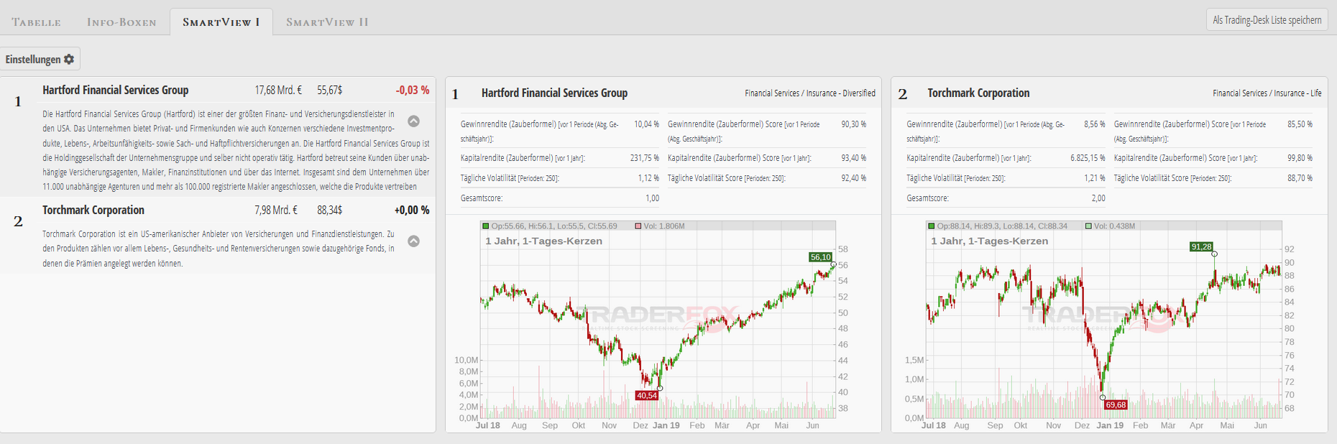Image resolution: width=1337 pixels, height=444 pixels.
Task: Click the share price 55,67$
Action: point(330,90)
